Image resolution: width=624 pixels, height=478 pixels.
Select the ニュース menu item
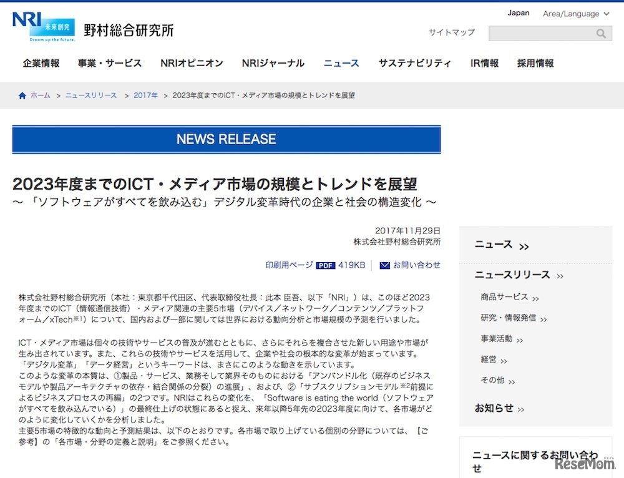coord(341,63)
